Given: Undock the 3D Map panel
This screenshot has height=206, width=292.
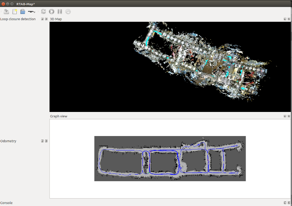Looking at the screenshot, I should (x=285, y=19).
